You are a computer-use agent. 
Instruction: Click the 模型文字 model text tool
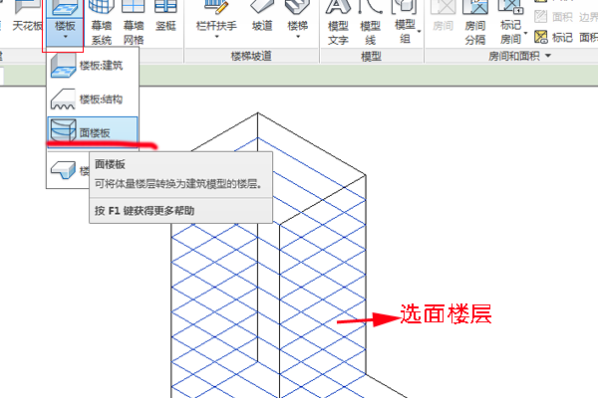[338, 23]
